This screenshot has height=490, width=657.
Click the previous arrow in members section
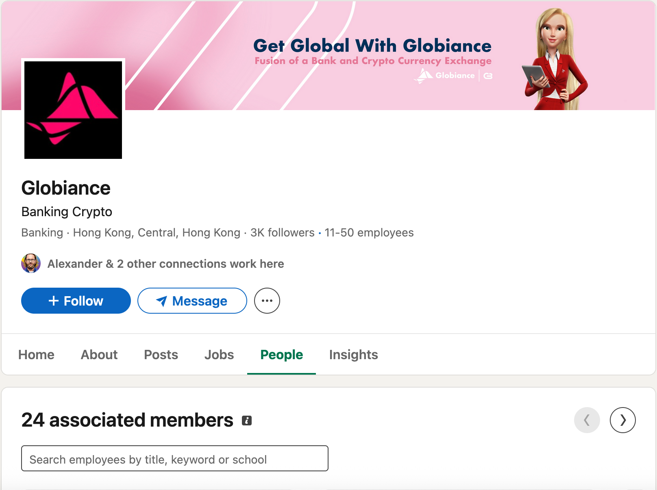click(587, 420)
